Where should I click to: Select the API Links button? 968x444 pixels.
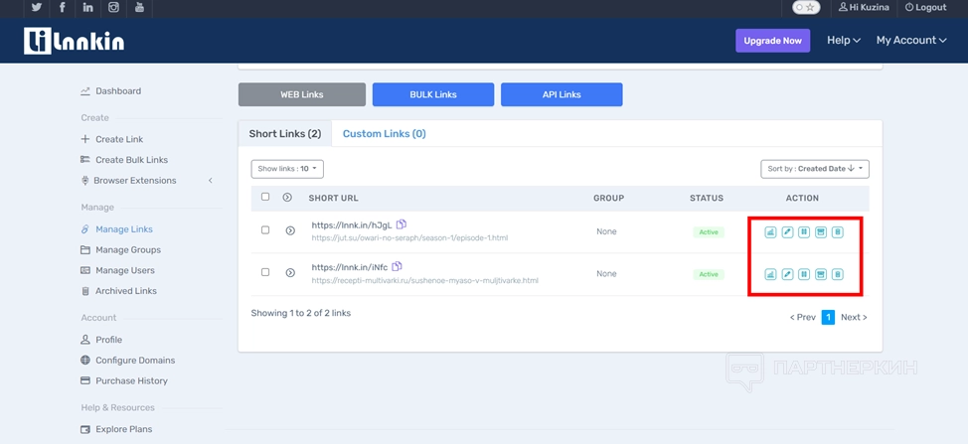point(562,95)
